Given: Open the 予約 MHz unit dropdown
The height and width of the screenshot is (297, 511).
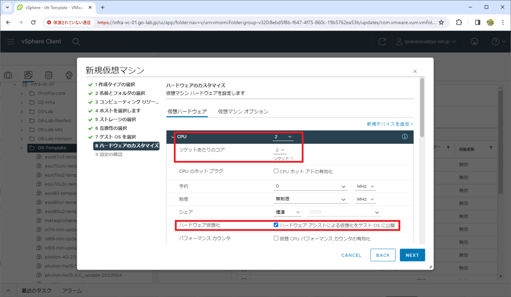Looking at the screenshot, I should coord(365,187).
